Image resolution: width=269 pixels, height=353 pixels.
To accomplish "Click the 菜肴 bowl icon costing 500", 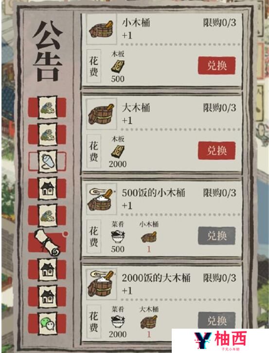I will [x=118, y=237].
